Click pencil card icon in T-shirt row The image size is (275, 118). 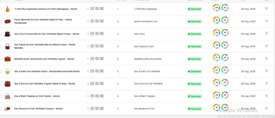tap(102, 8)
